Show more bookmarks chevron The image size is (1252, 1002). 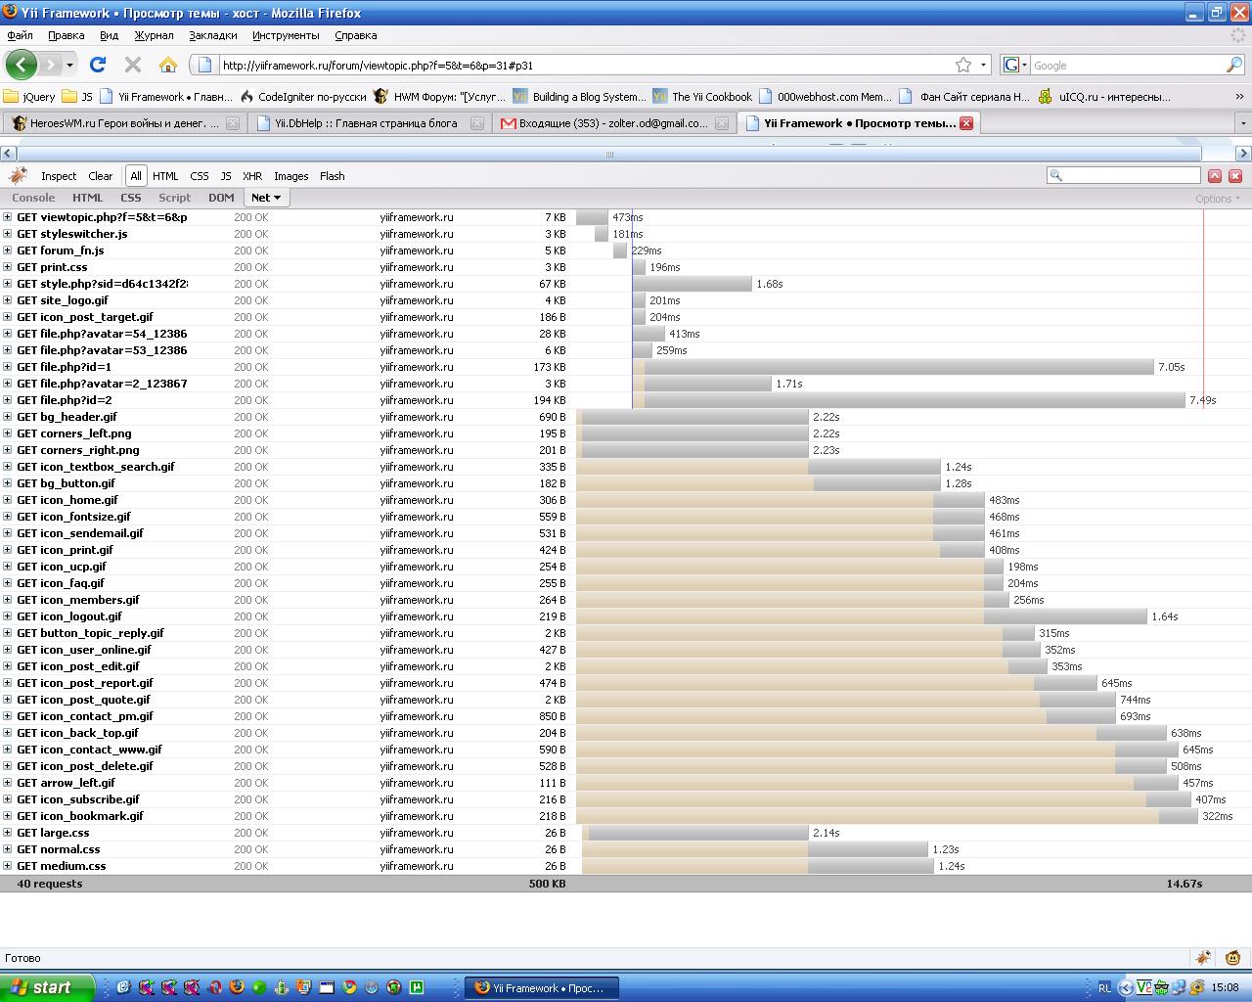(x=1239, y=97)
